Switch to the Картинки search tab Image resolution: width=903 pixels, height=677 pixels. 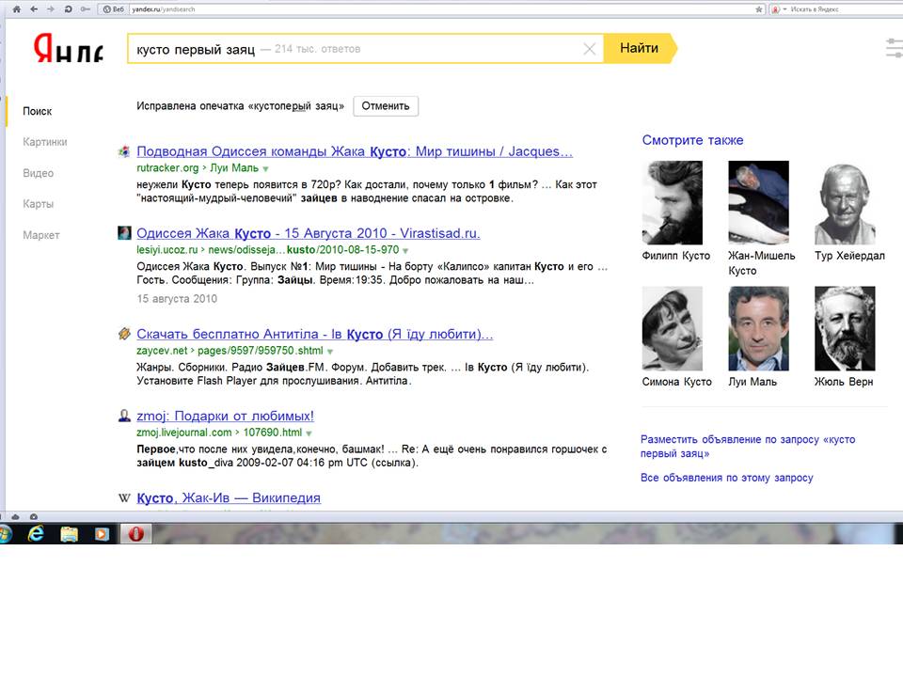pyautogui.click(x=45, y=142)
